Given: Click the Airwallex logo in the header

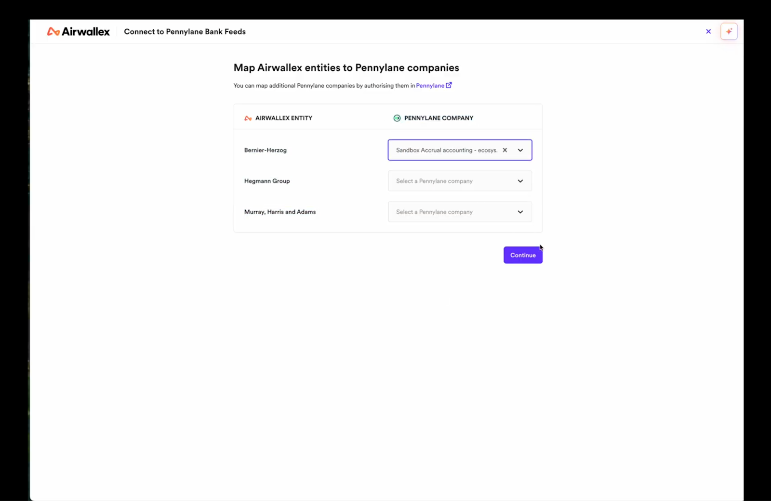Looking at the screenshot, I should [78, 32].
